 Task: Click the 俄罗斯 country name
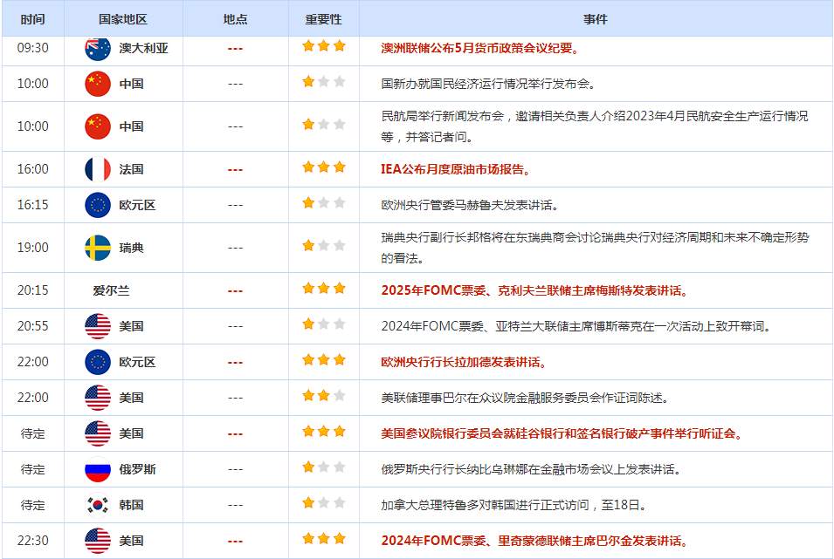(137, 469)
